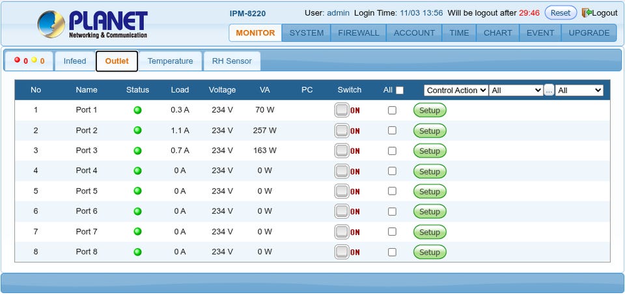Click the 1.1 A load value
625x295 pixels.
[x=180, y=130]
